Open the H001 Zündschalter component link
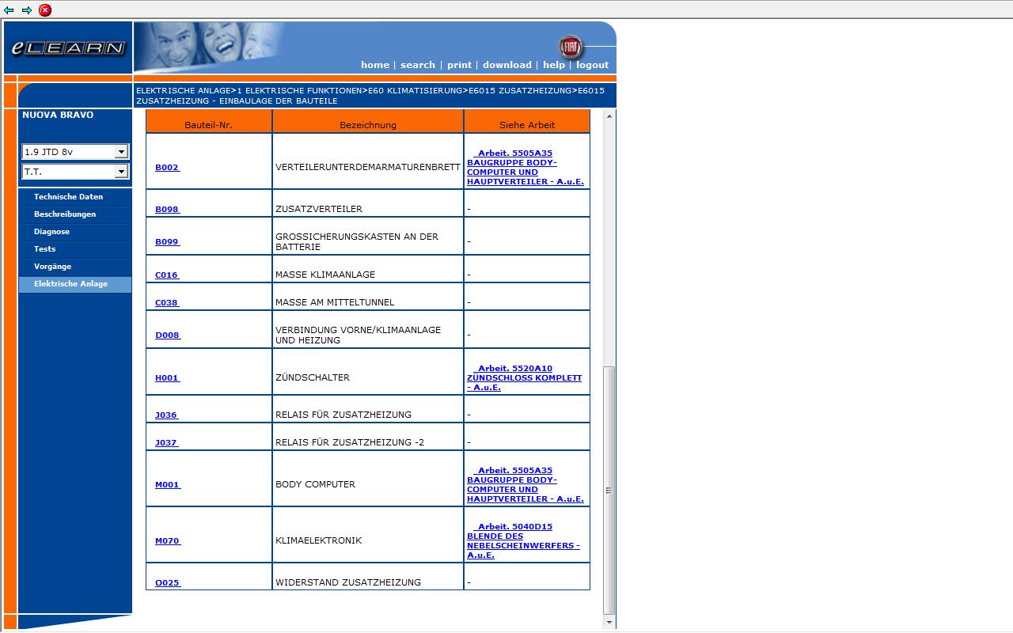This screenshot has height=633, width=1013. pos(167,378)
